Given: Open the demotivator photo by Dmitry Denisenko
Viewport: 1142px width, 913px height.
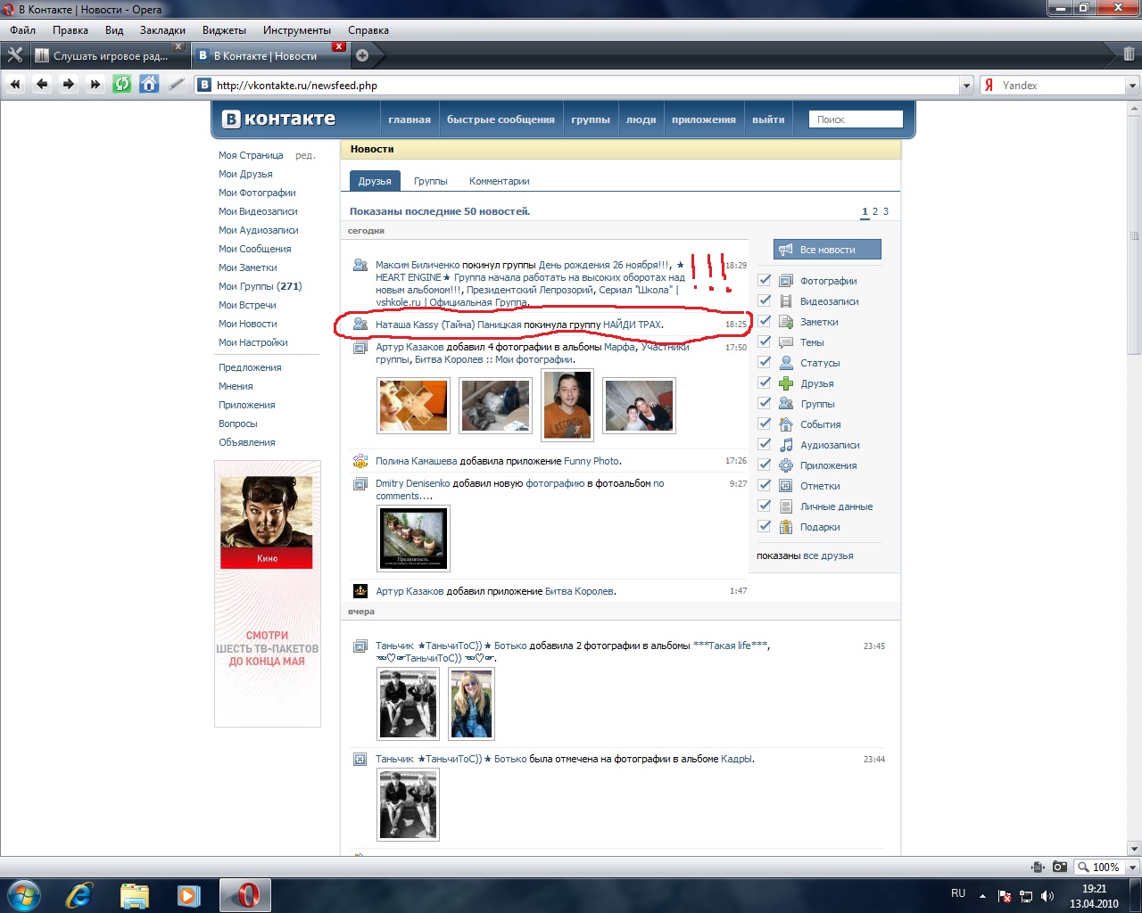Looking at the screenshot, I should click(x=413, y=539).
